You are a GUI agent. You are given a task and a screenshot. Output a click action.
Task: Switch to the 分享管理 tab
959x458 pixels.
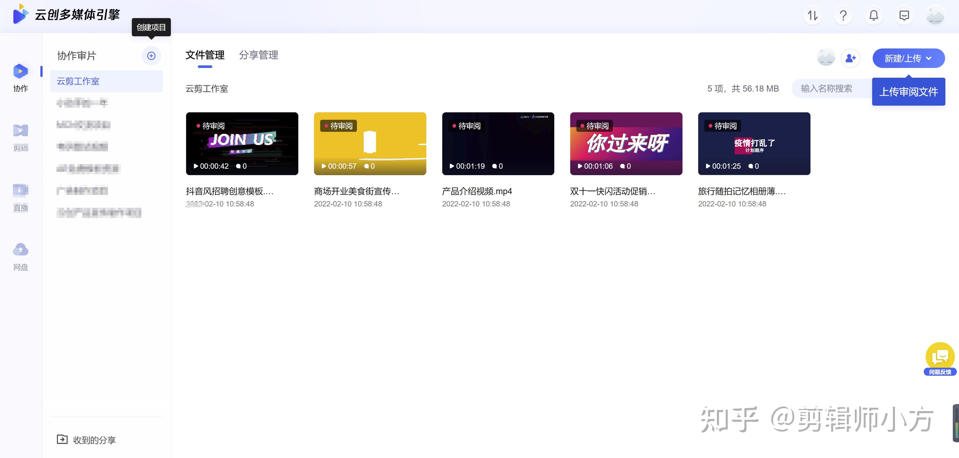[259, 55]
